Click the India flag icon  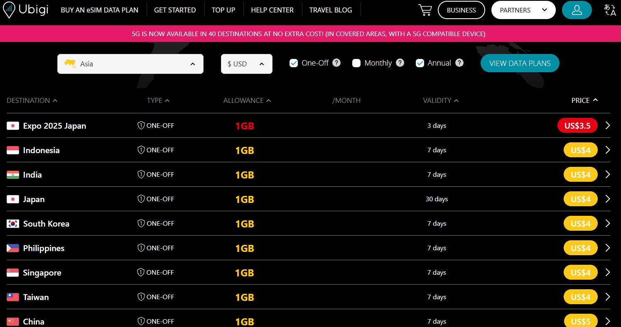click(13, 175)
